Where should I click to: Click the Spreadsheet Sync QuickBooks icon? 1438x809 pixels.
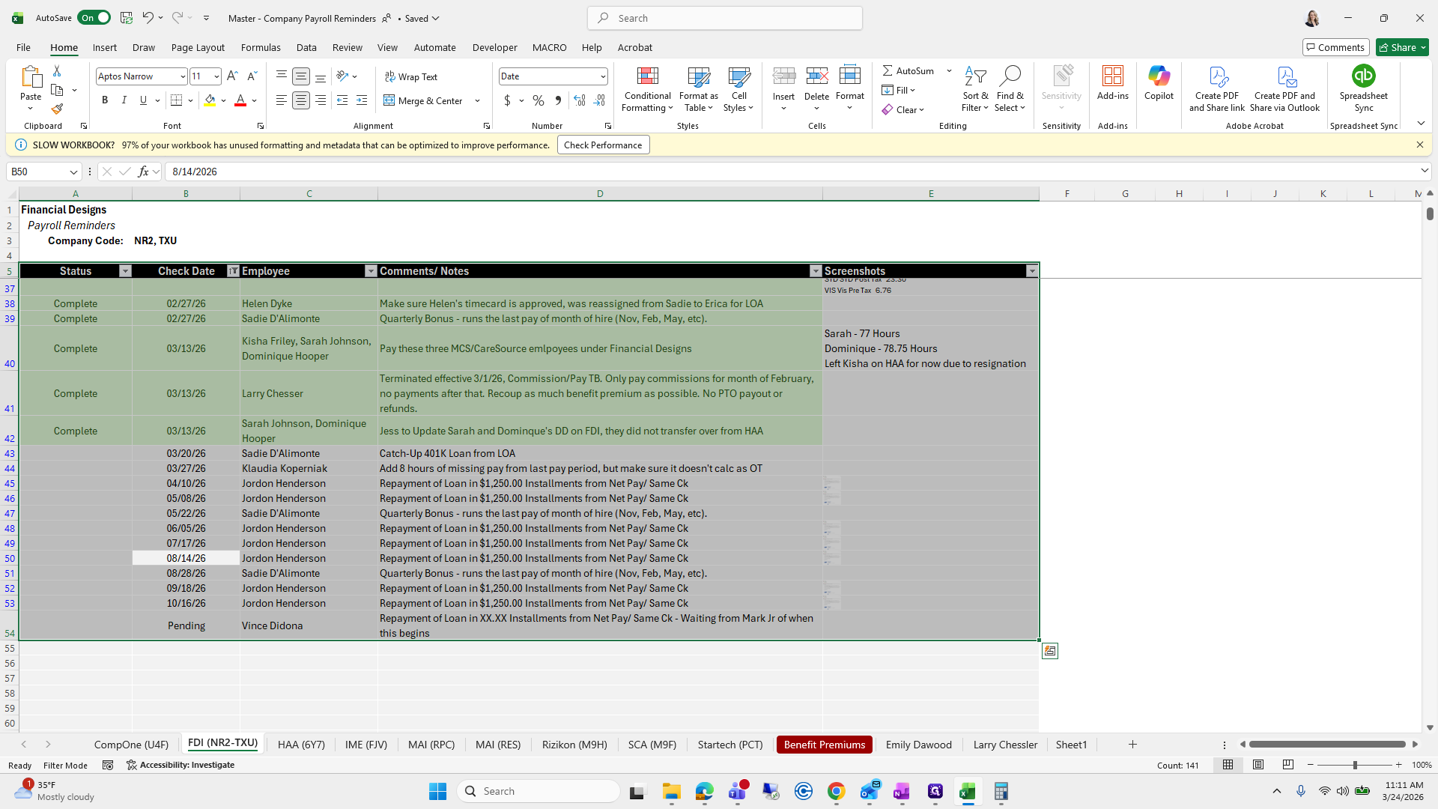tap(1363, 76)
